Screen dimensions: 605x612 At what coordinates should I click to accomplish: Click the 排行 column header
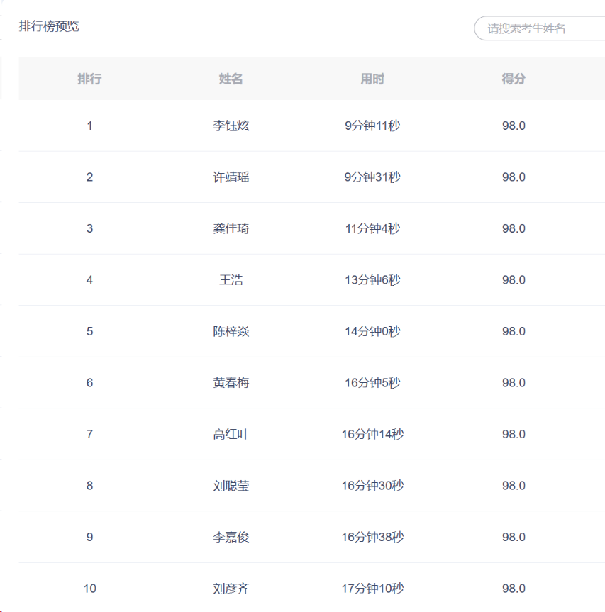(x=89, y=79)
